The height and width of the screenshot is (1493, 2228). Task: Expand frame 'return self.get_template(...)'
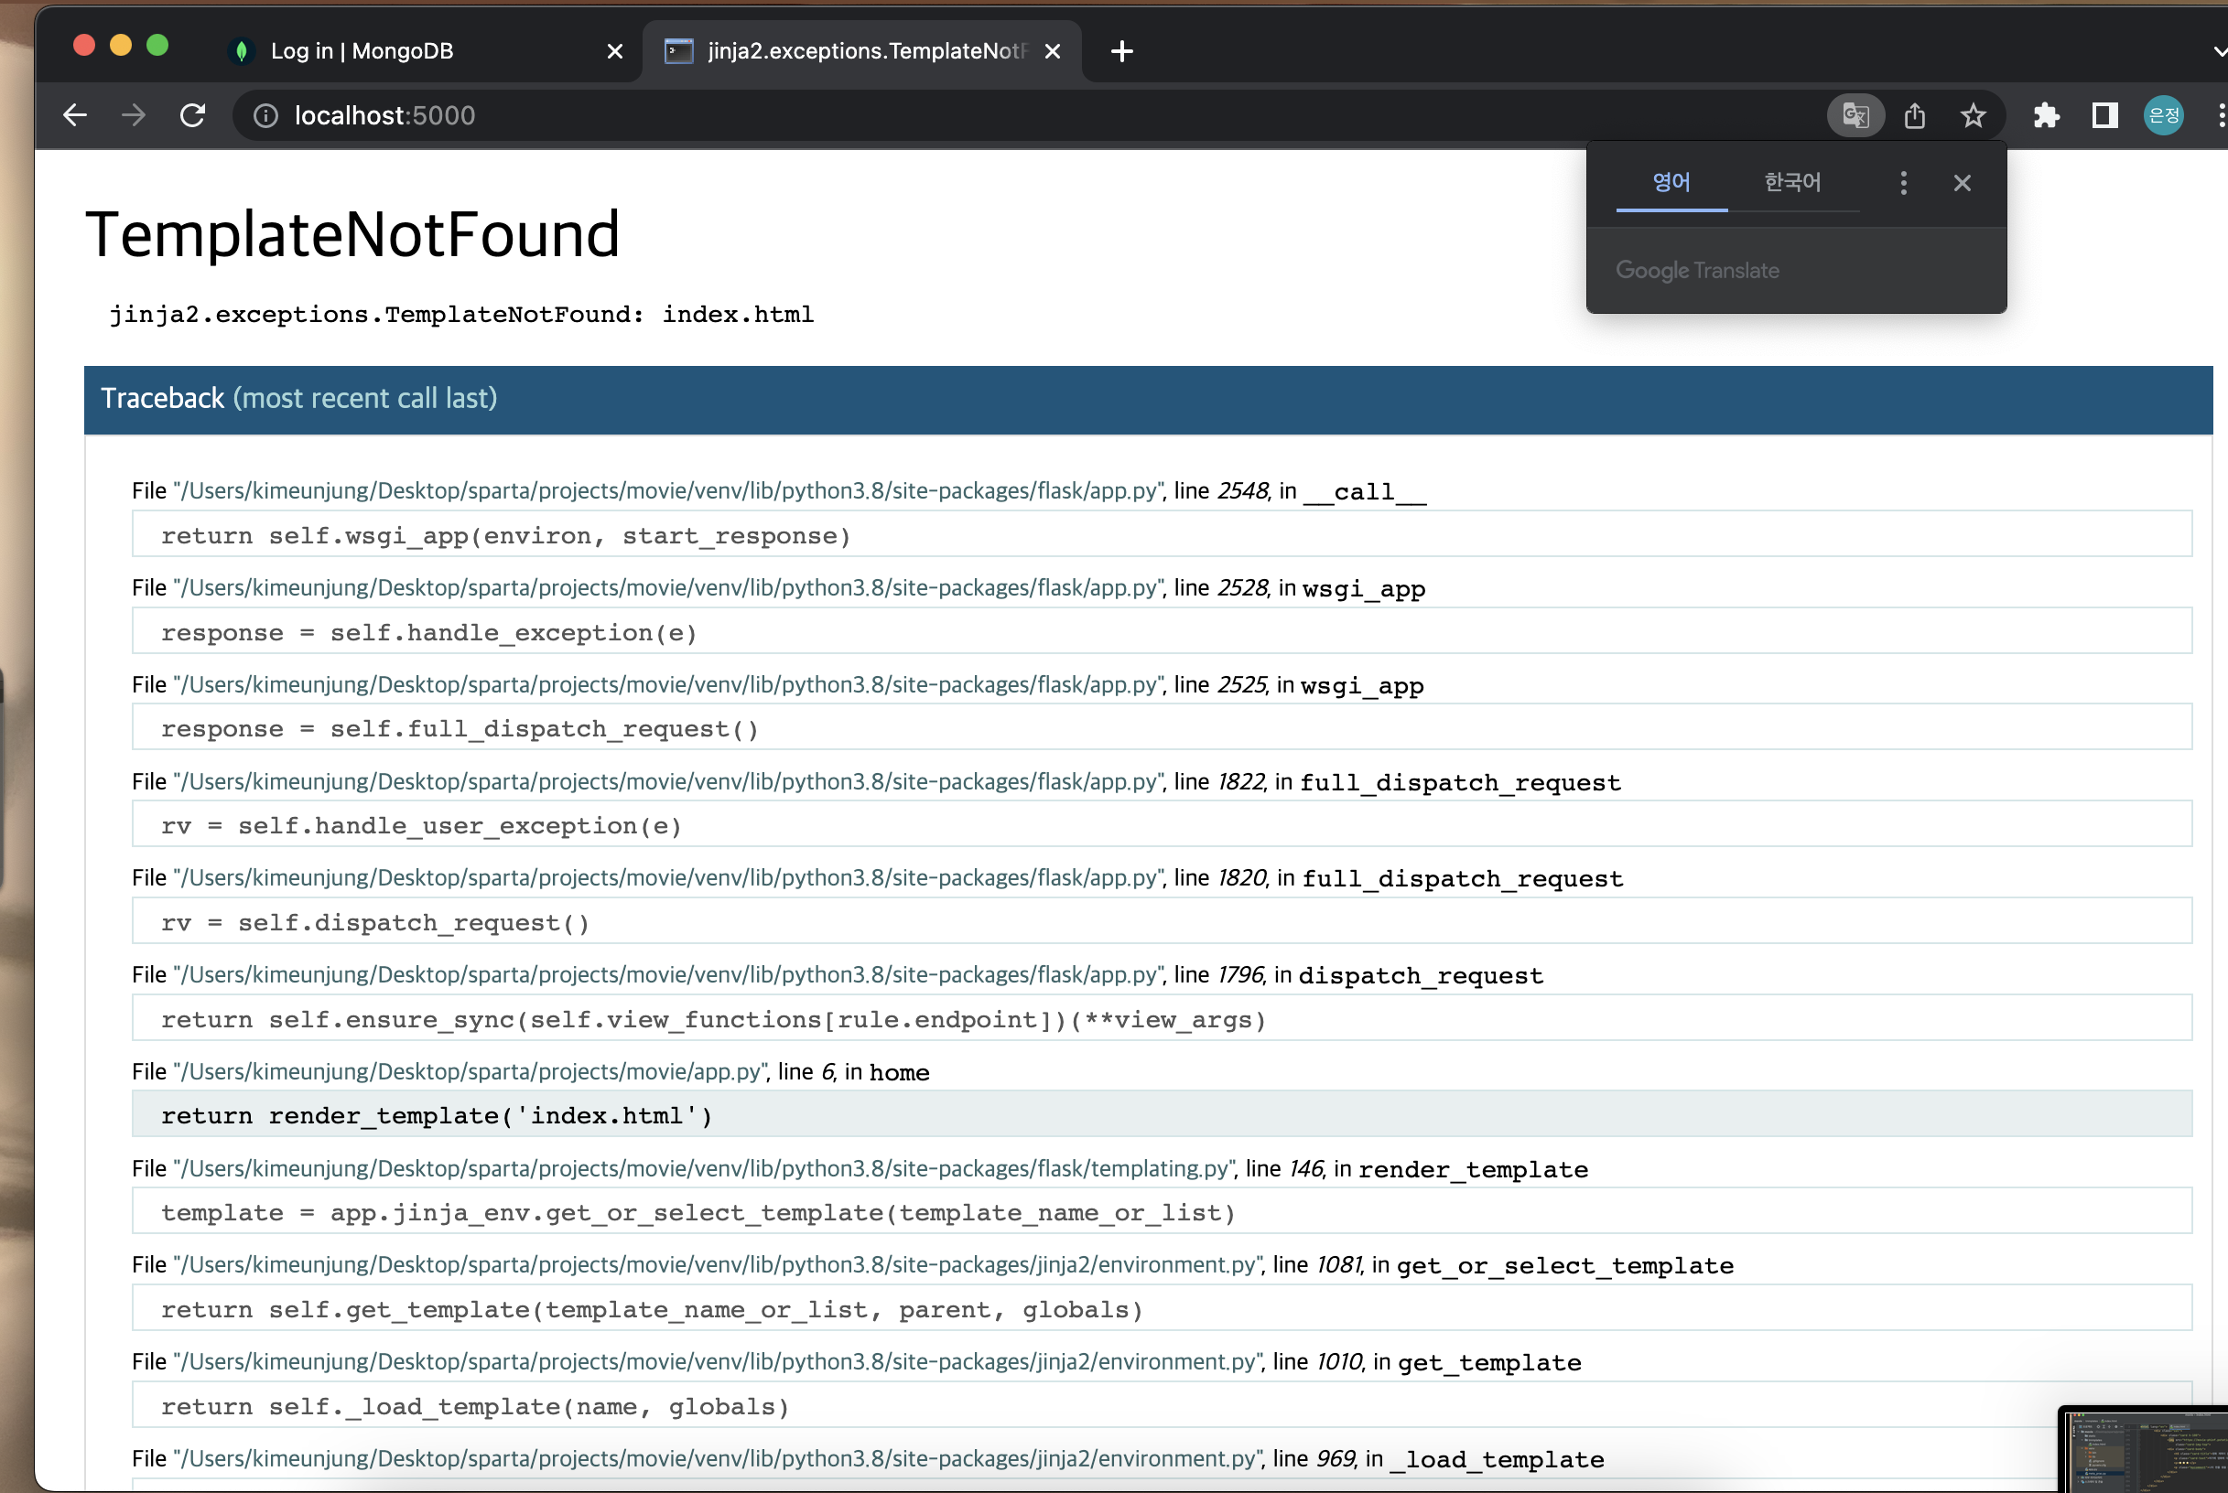pyautogui.click(x=1162, y=1309)
